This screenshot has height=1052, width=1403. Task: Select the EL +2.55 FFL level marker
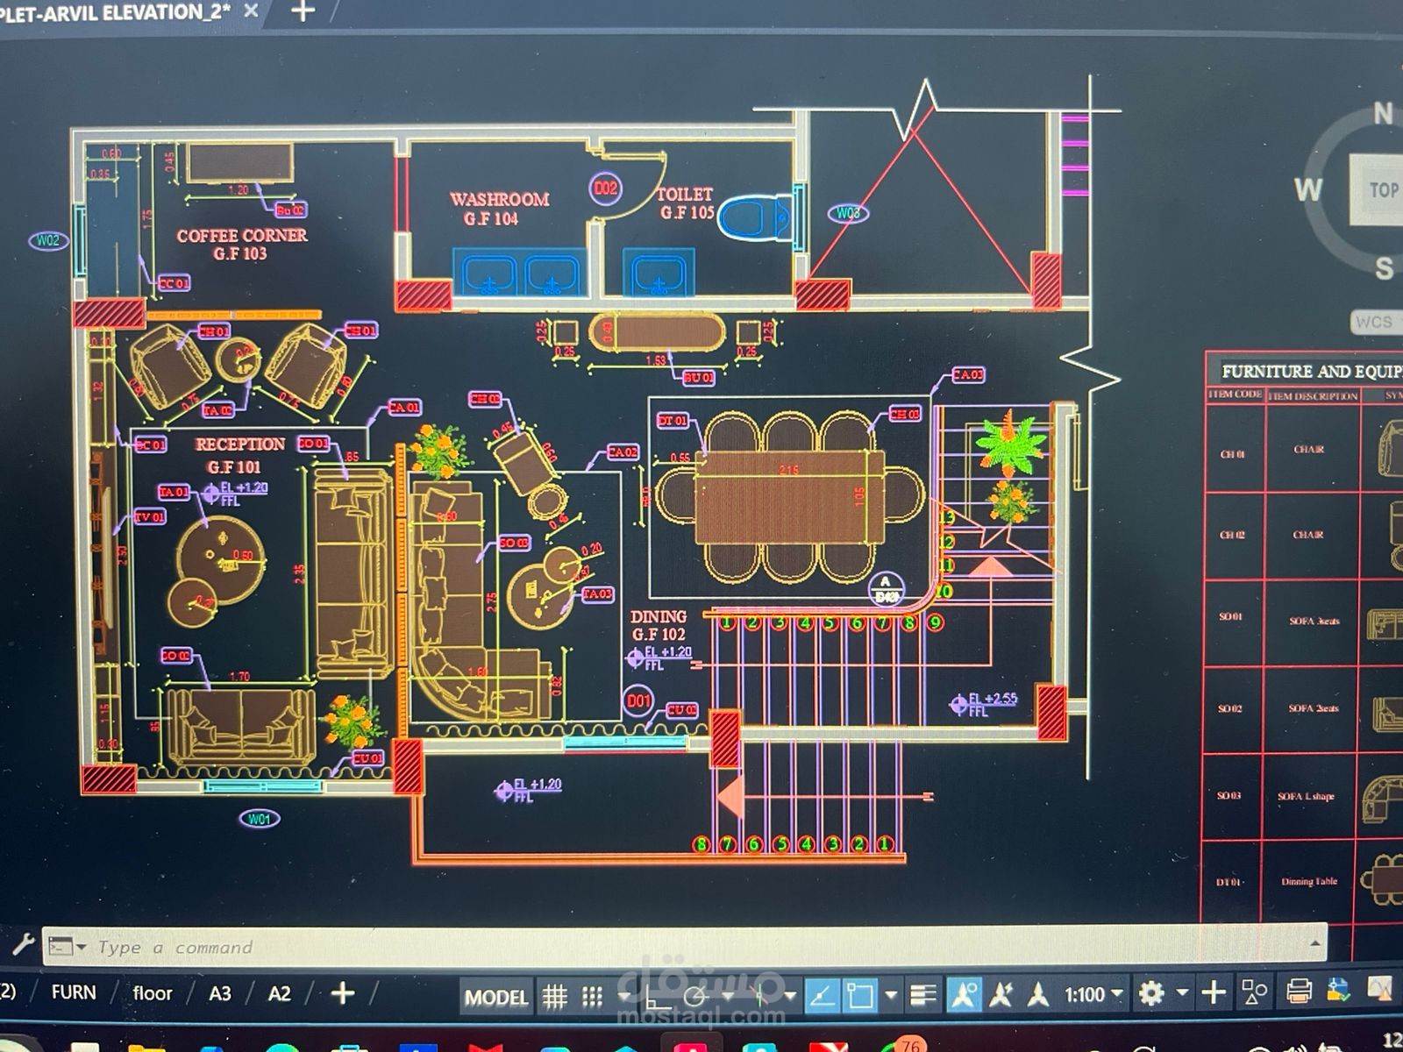984,704
